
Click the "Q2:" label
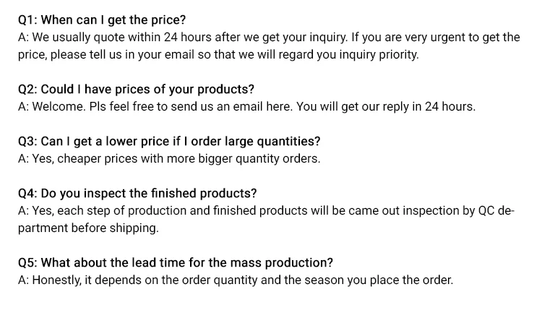27,89
